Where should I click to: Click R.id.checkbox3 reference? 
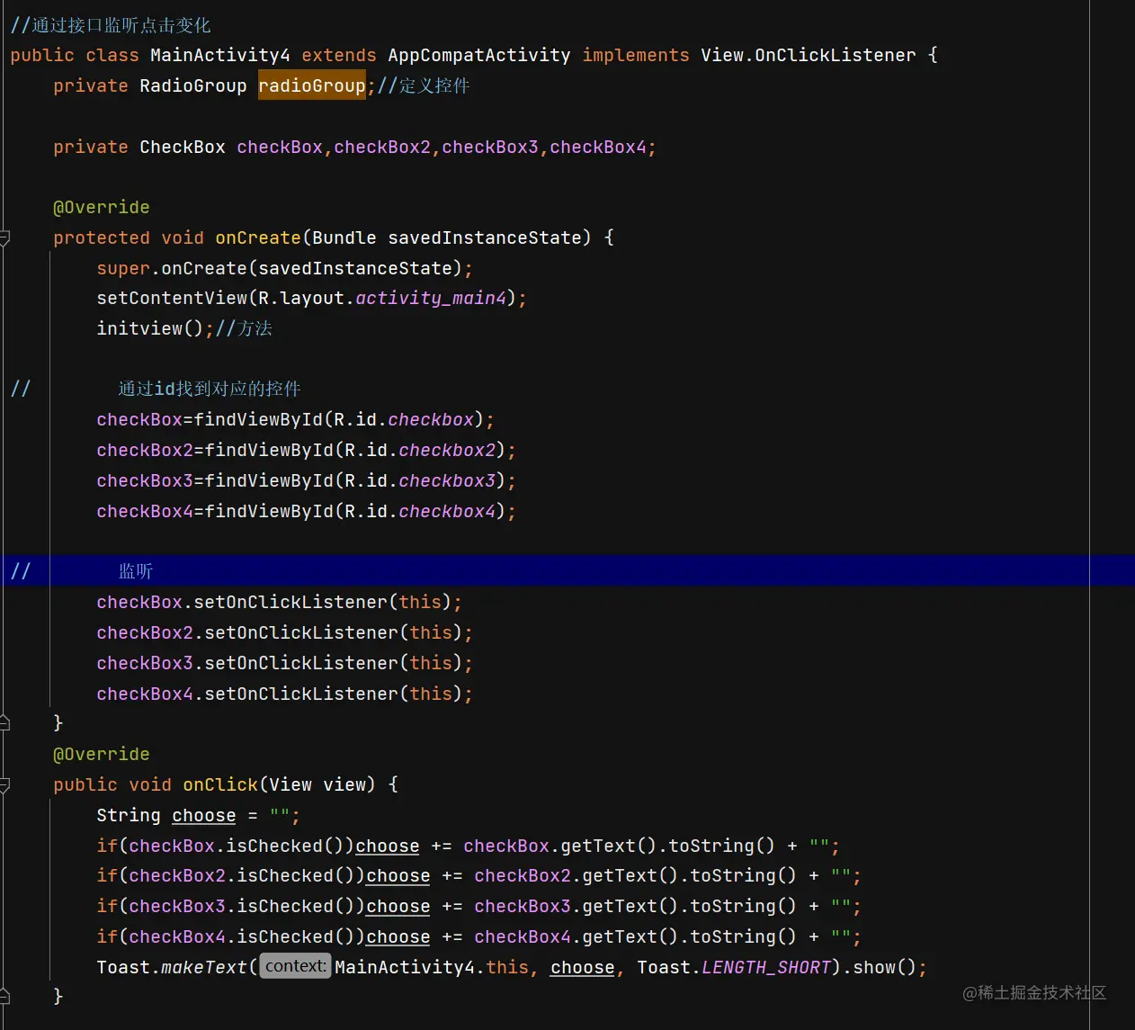click(x=420, y=480)
